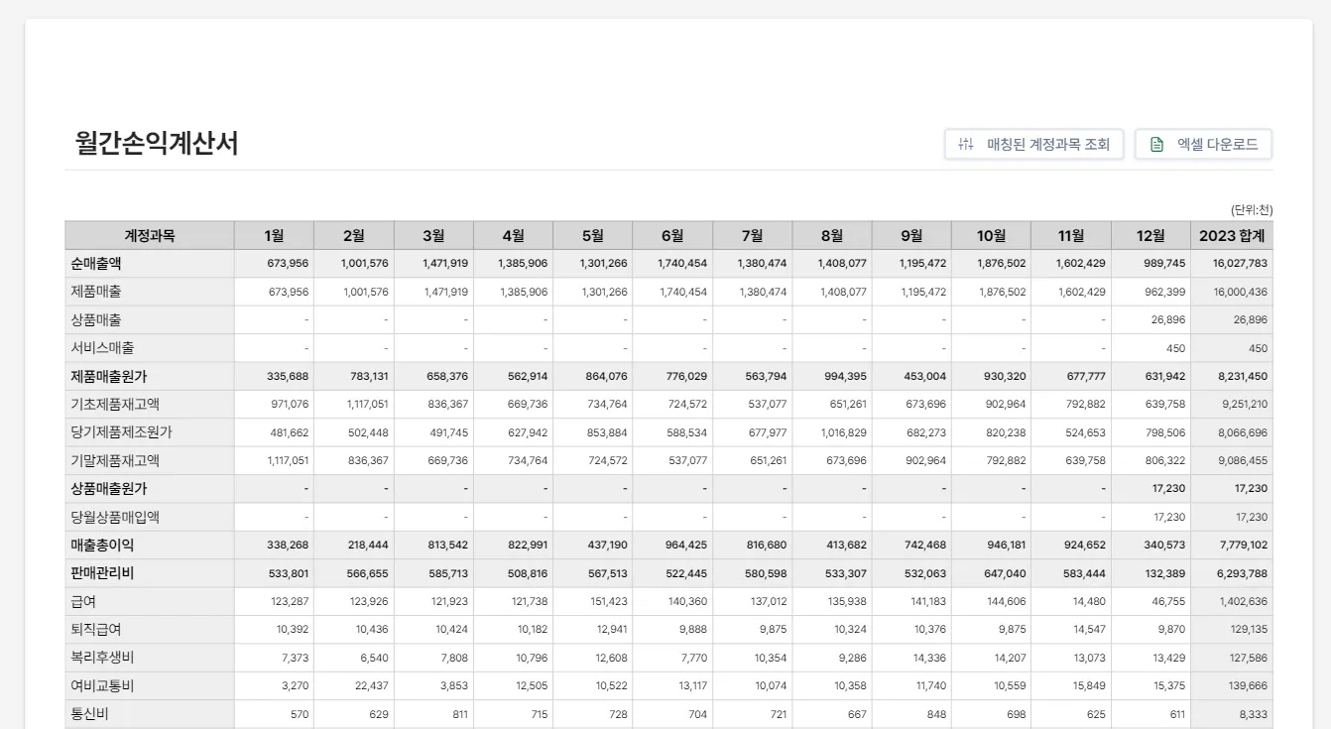This screenshot has height=729, width=1331.
Task: Select the 계정과목 column header
Action: pos(150,236)
